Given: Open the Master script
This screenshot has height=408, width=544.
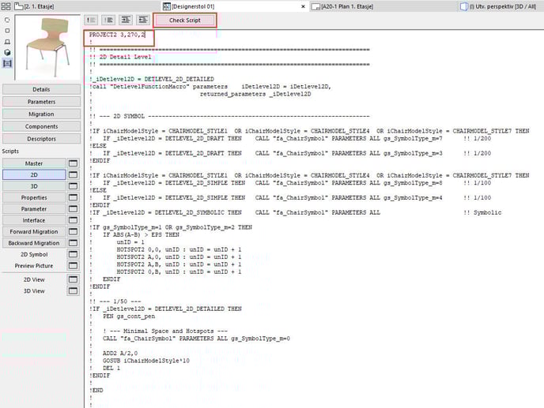Looking at the screenshot, I should point(34,163).
